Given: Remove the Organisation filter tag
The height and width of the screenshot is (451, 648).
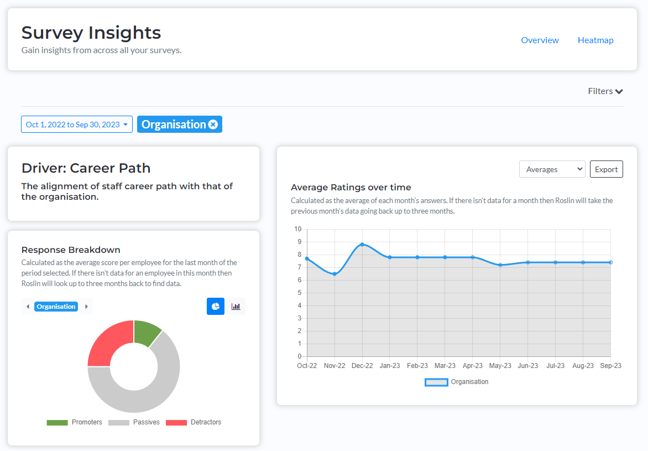Looking at the screenshot, I should pyautogui.click(x=213, y=125).
